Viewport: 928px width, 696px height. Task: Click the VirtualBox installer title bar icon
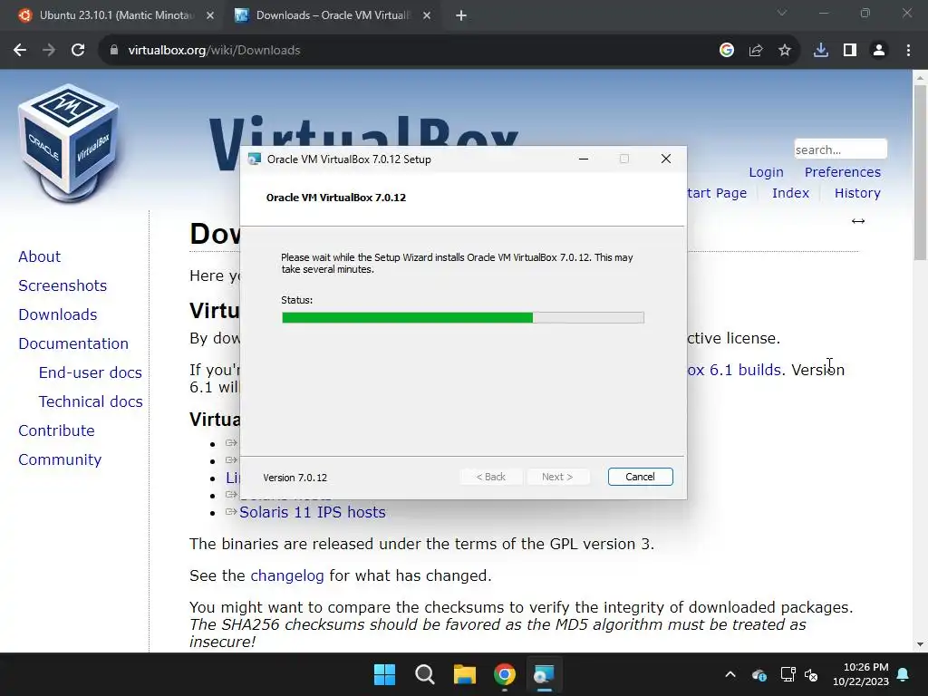point(255,159)
